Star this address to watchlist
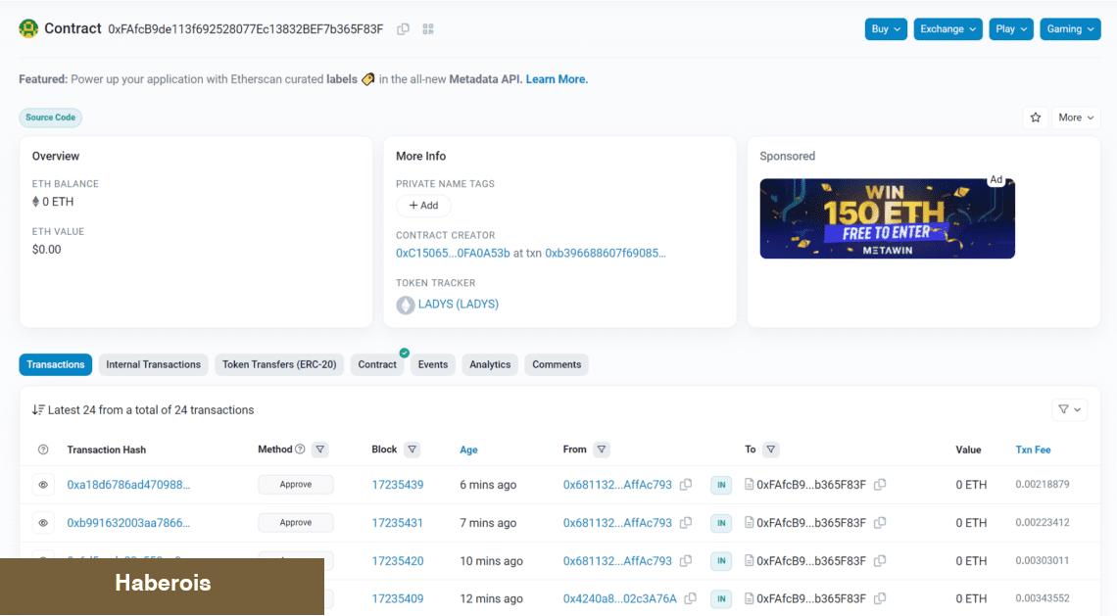 [x=1036, y=118]
